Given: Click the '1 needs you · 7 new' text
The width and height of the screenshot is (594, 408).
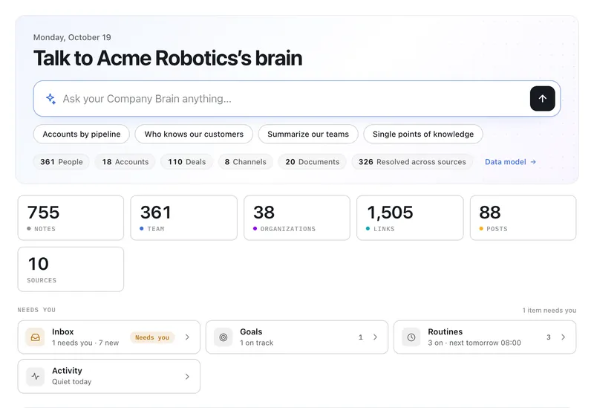Looking at the screenshot, I should click(85, 343).
